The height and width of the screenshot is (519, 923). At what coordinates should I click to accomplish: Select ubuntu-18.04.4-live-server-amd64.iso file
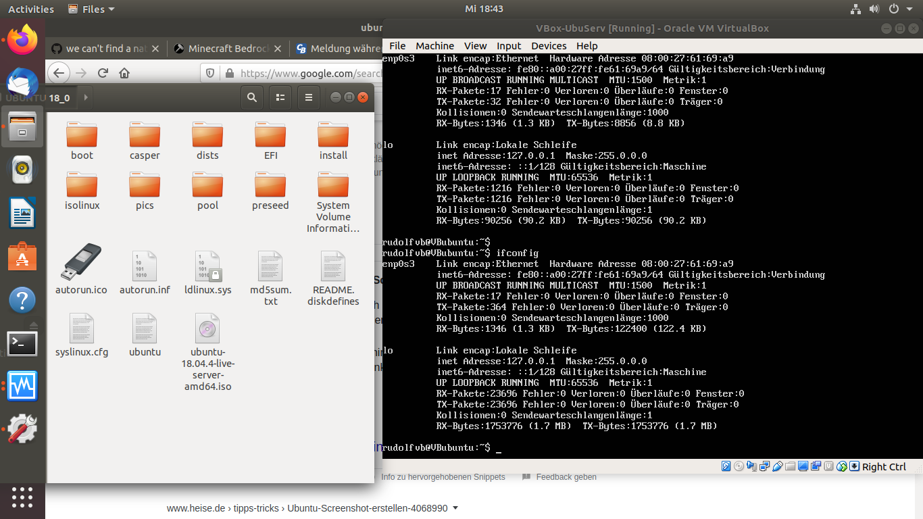pyautogui.click(x=207, y=351)
